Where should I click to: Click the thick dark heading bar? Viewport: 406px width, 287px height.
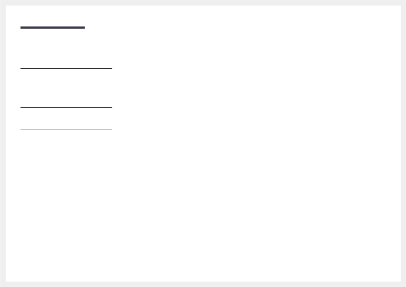click(x=53, y=27)
